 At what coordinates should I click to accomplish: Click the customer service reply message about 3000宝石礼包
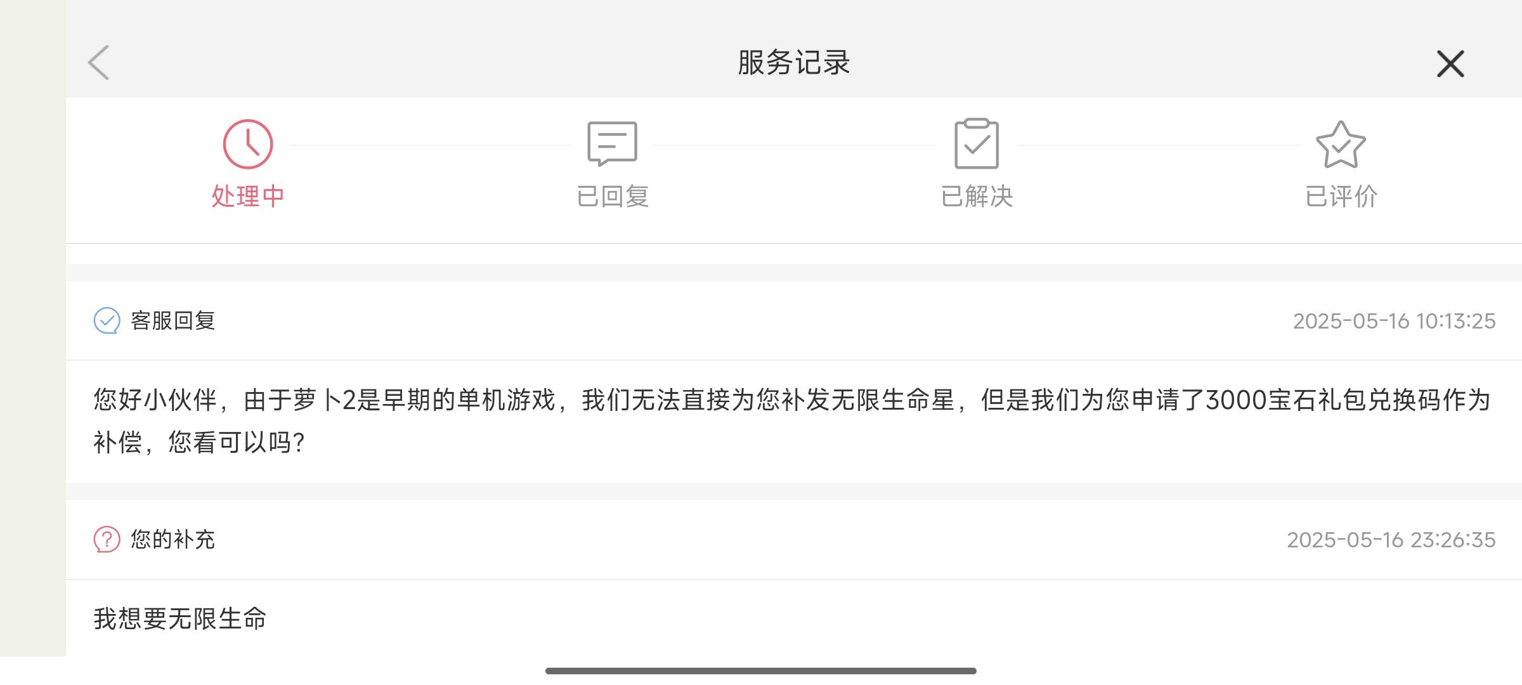(791, 421)
